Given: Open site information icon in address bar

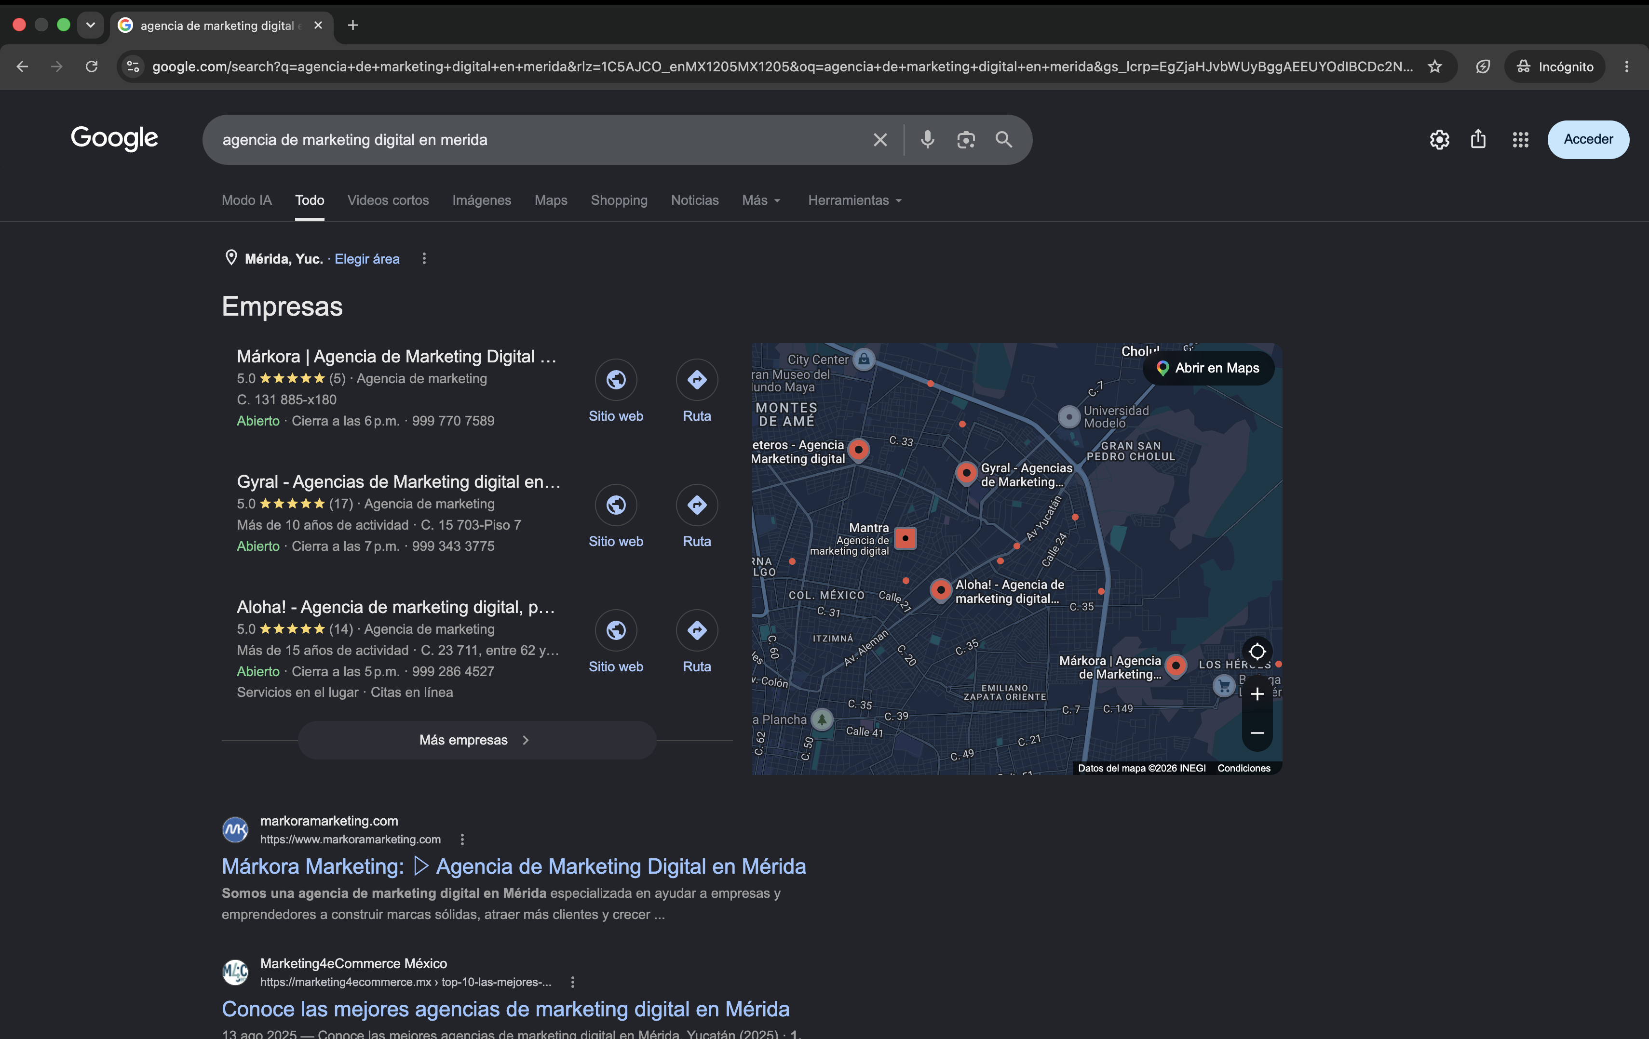Looking at the screenshot, I should pos(134,67).
